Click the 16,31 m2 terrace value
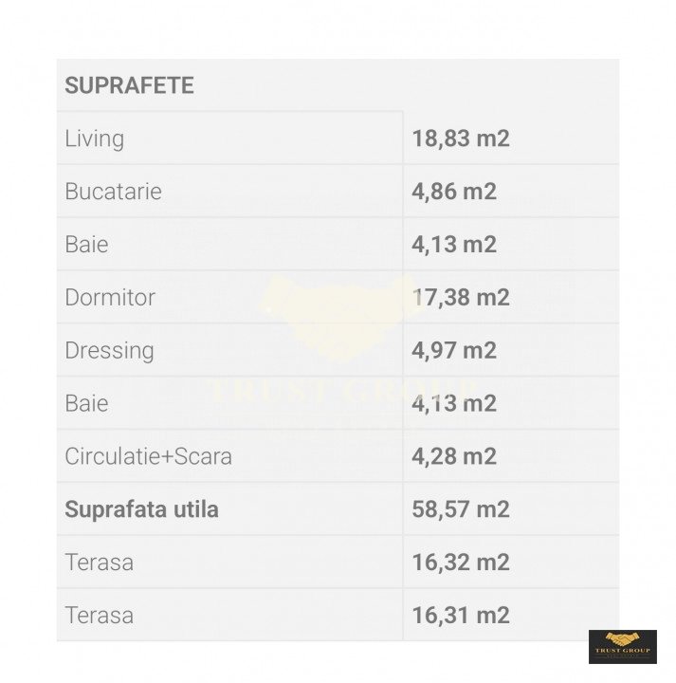 pos(461,616)
